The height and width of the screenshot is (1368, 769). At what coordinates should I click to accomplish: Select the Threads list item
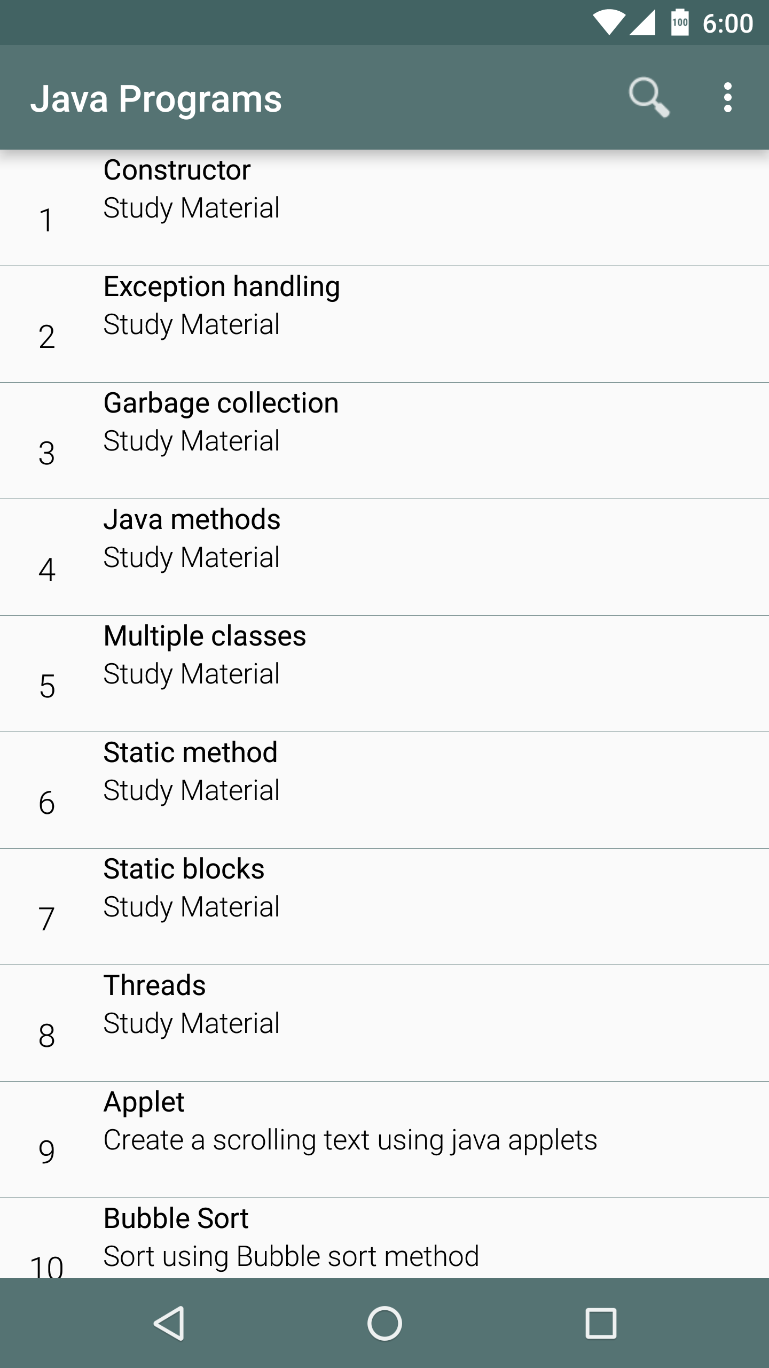(x=384, y=1023)
